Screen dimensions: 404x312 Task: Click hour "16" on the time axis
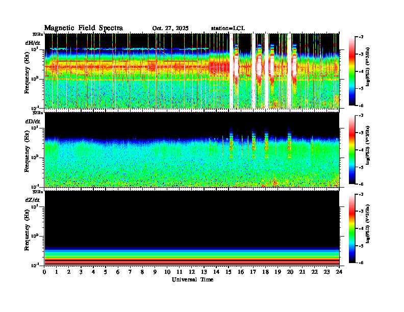pyautogui.click(x=241, y=272)
